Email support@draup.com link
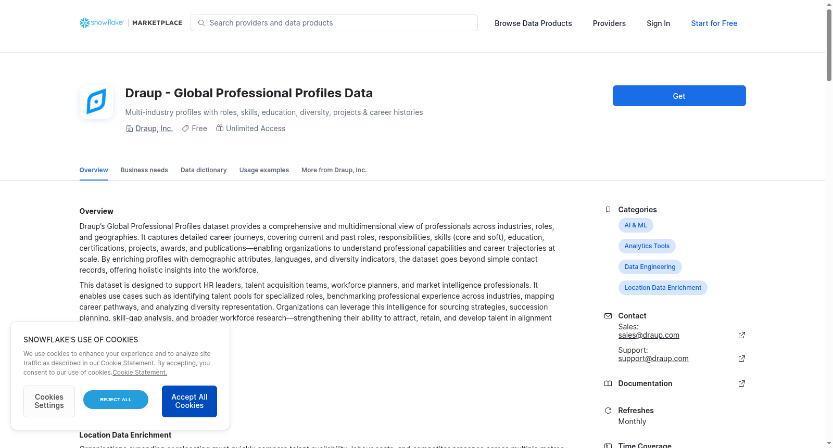This screenshot has height=448, width=833. coord(653,359)
